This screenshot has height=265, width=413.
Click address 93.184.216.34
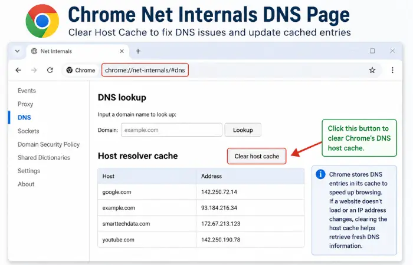click(x=219, y=208)
